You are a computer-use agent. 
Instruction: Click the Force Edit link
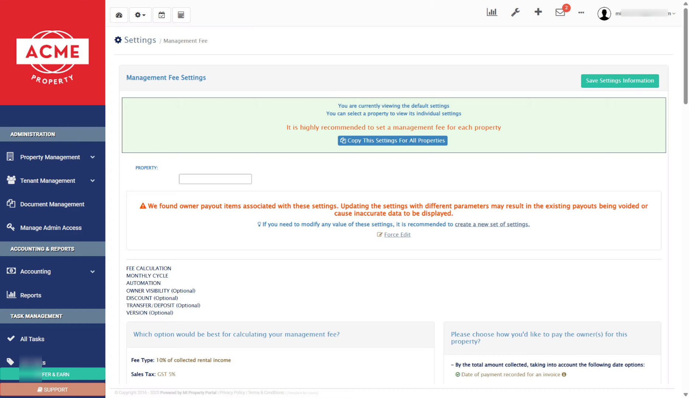tap(397, 235)
